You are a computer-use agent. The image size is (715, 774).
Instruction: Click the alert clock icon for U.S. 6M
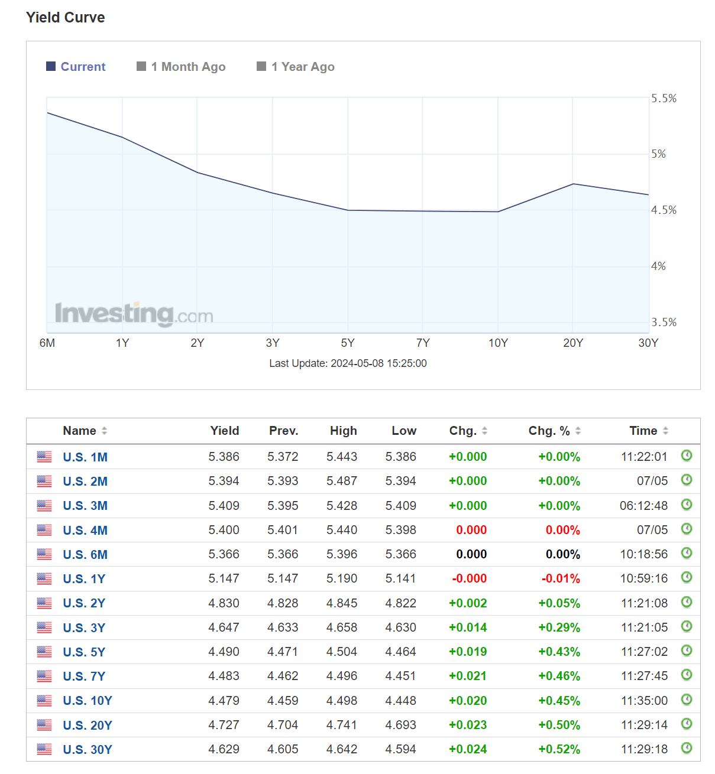point(686,553)
